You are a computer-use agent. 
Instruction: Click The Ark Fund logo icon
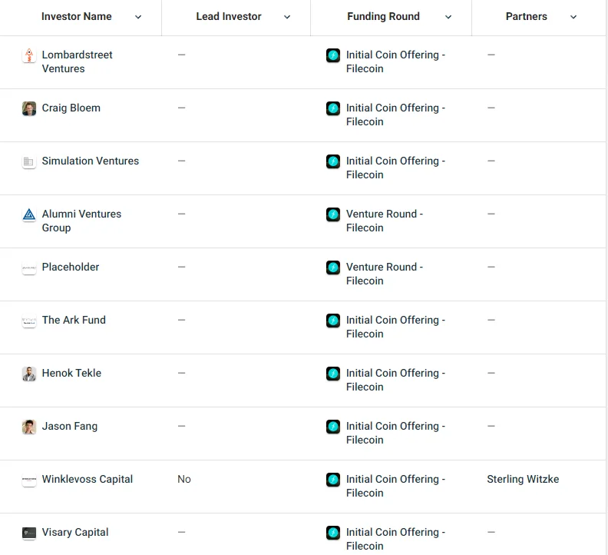tap(29, 321)
